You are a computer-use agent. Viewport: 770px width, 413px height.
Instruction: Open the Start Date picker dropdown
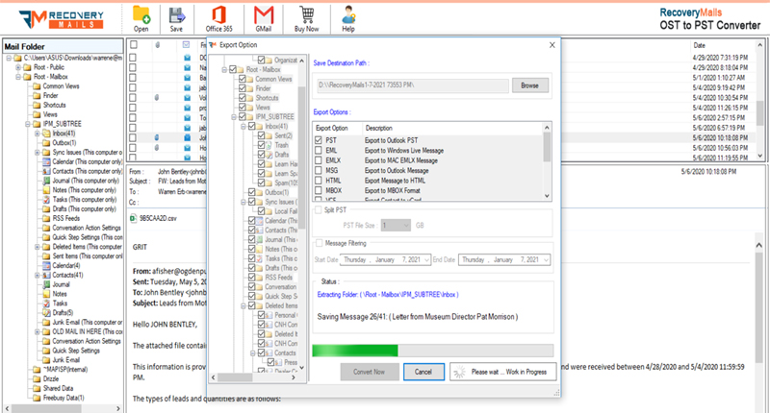point(426,259)
